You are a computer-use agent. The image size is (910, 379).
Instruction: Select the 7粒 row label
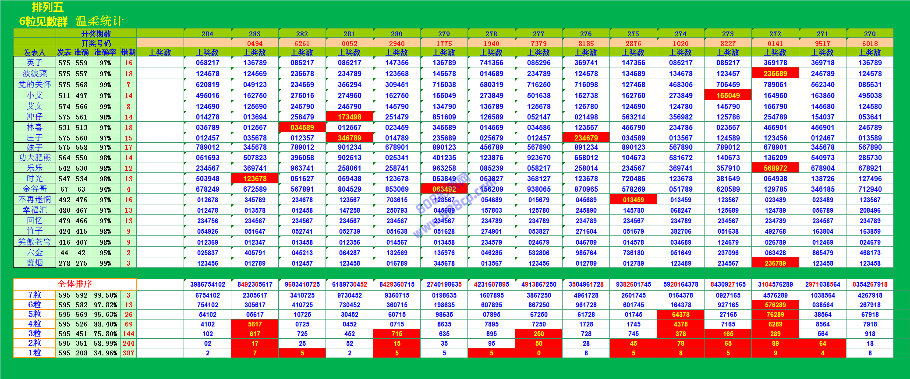click(x=35, y=295)
